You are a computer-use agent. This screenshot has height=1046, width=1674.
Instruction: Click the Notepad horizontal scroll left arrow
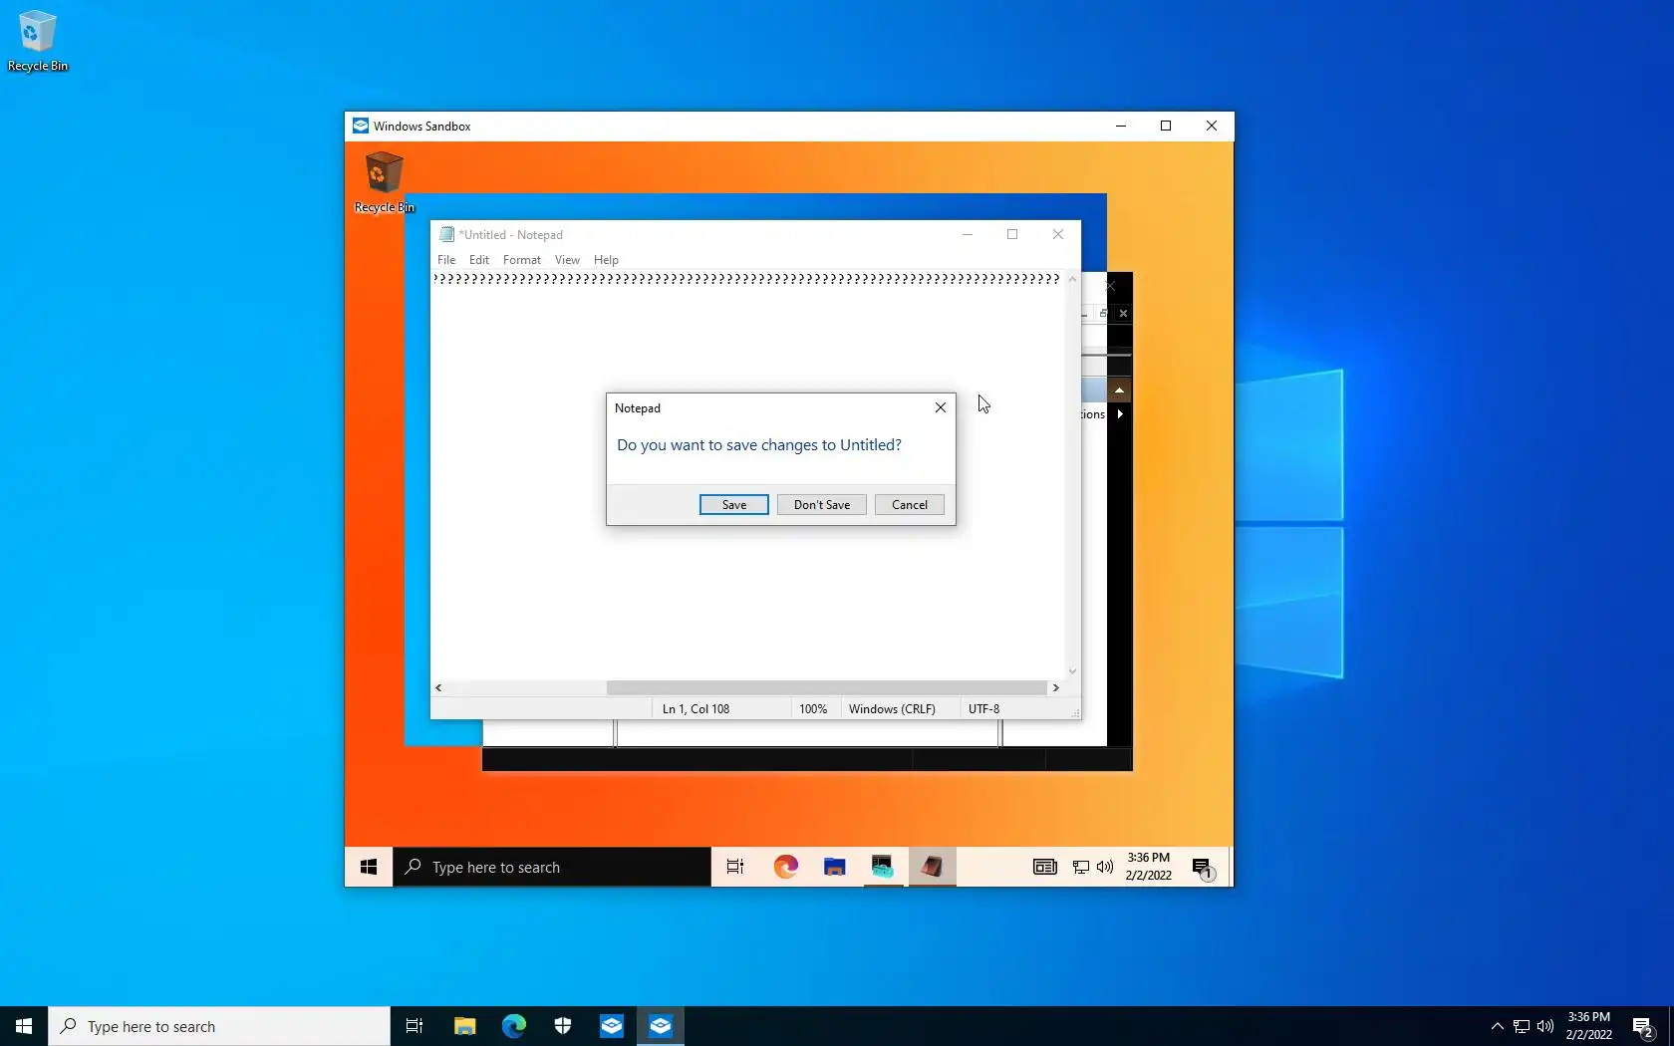tap(438, 687)
